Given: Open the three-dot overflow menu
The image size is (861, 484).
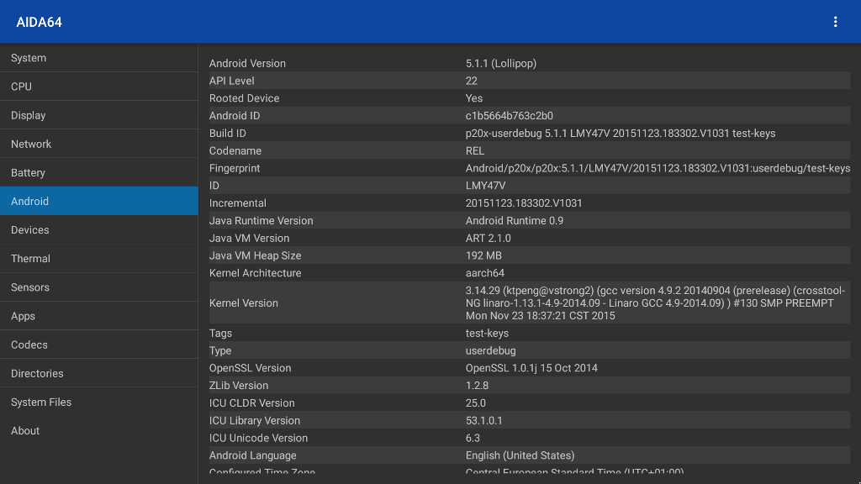Looking at the screenshot, I should point(835,22).
